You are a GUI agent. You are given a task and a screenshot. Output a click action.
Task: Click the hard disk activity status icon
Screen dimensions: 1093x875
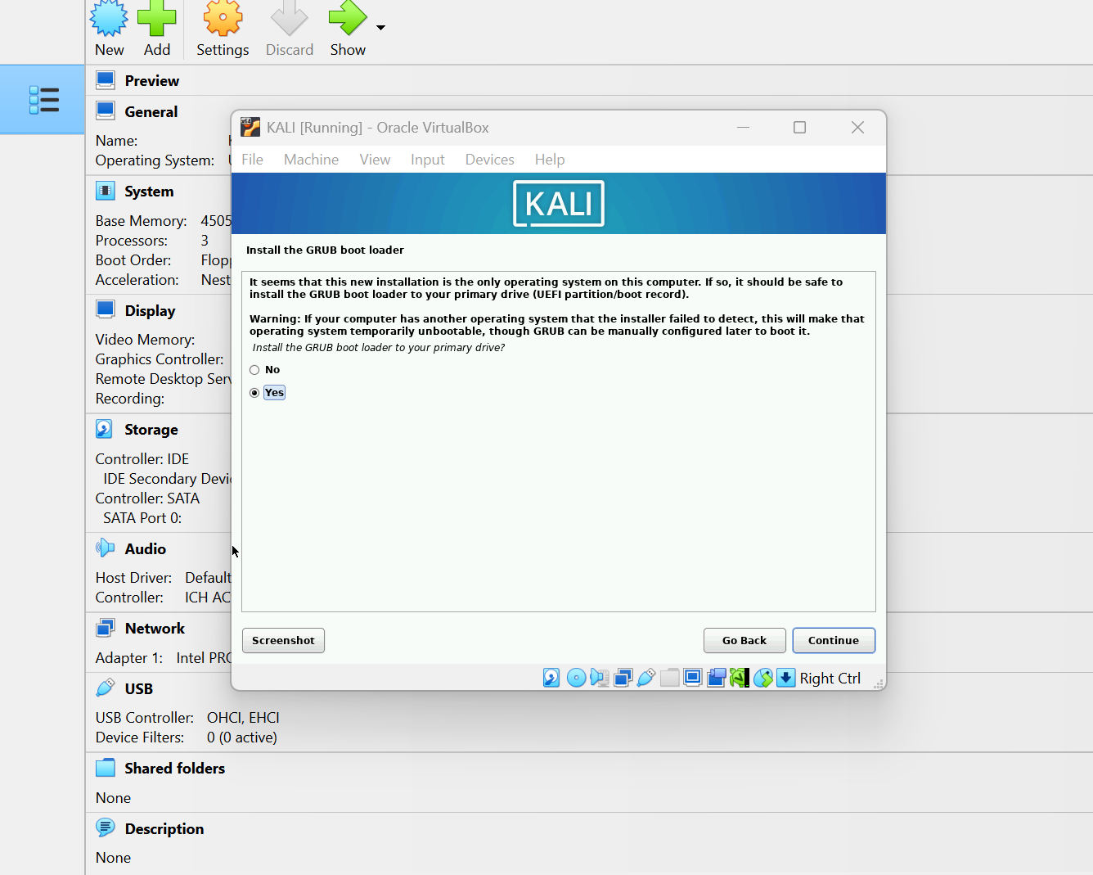coord(551,678)
